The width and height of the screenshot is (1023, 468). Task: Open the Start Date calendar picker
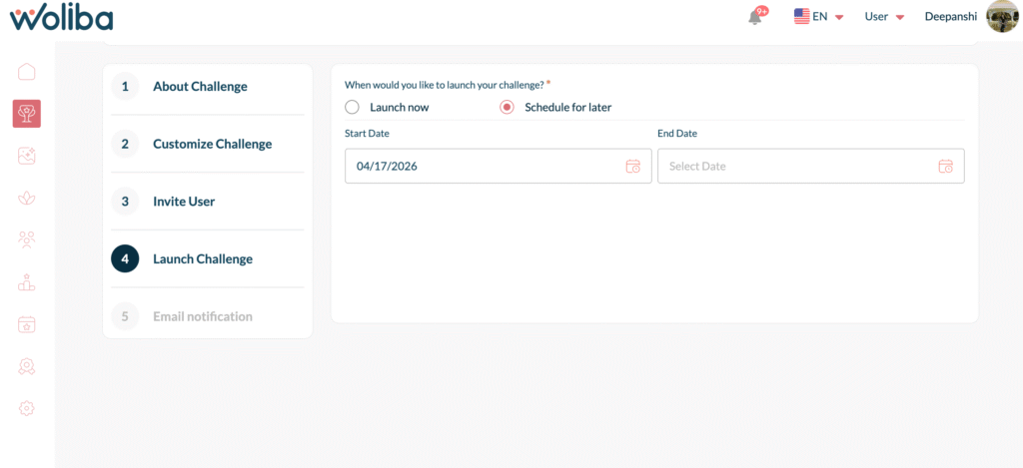(632, 167)
